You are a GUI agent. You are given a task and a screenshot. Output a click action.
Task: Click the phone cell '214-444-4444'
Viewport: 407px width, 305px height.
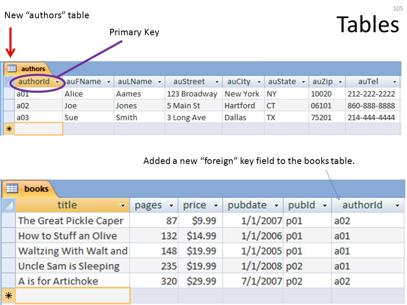coord(373,117)
